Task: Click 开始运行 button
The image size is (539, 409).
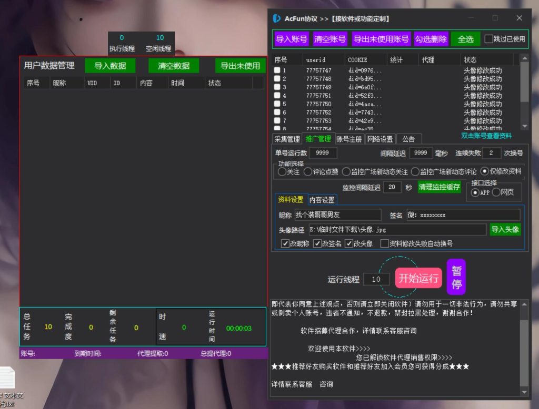Action: coord(418,278)
